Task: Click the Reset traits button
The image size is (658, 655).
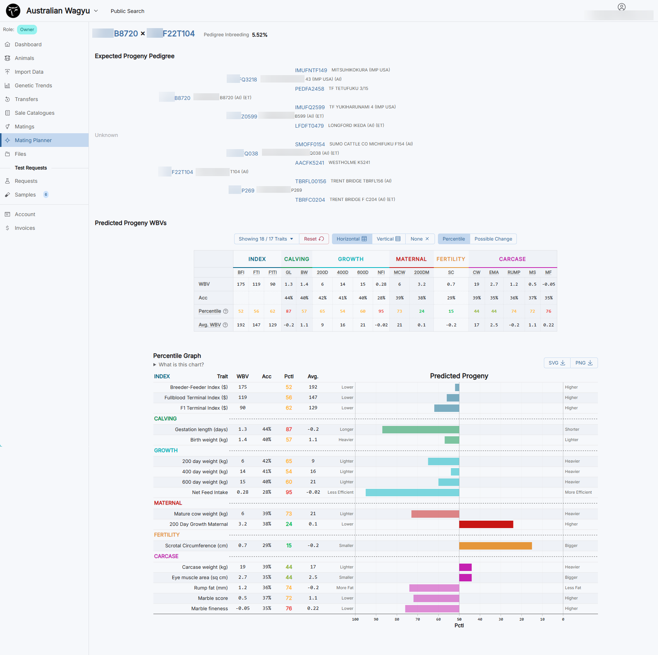Action: pyautogui.click(x=314, y=239)
